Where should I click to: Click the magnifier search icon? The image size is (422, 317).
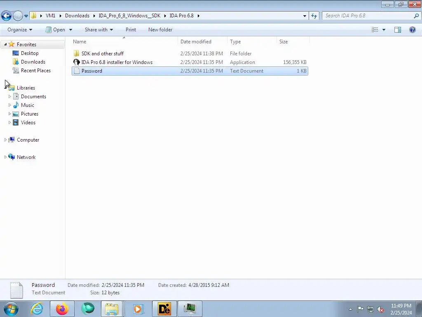coord(416,16)
